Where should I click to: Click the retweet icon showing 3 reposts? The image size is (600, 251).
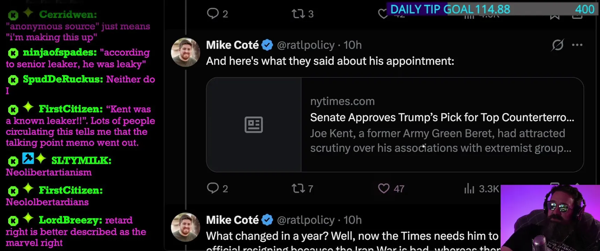coord(298,14)
